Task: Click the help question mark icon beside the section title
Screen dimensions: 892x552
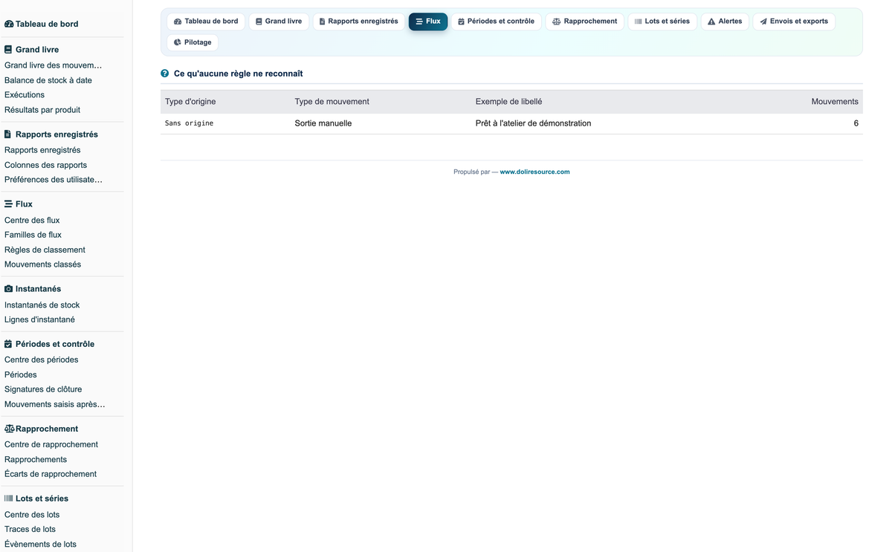Action: 165,74
